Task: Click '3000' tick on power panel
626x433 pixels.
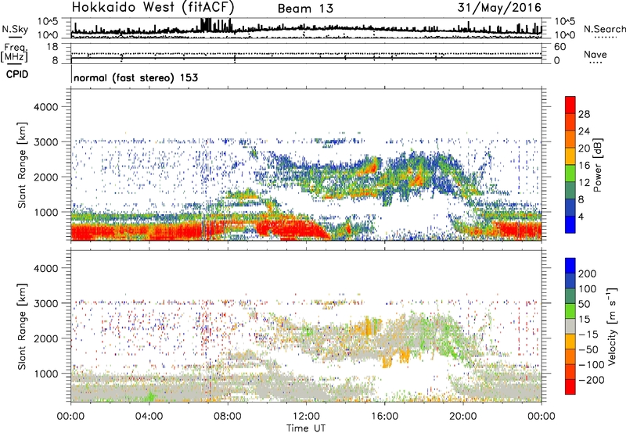Action: 46,142
